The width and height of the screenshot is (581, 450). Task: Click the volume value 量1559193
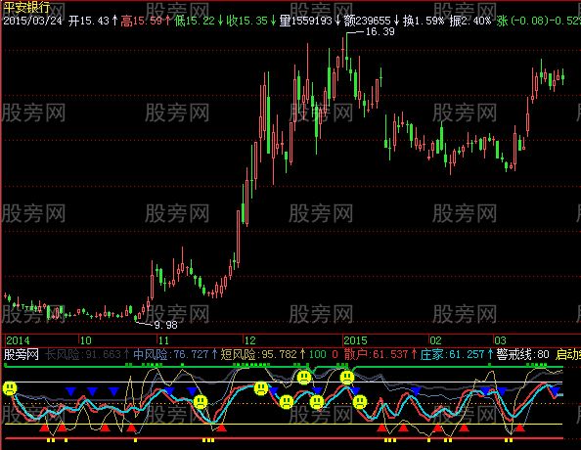click(305, 21)
